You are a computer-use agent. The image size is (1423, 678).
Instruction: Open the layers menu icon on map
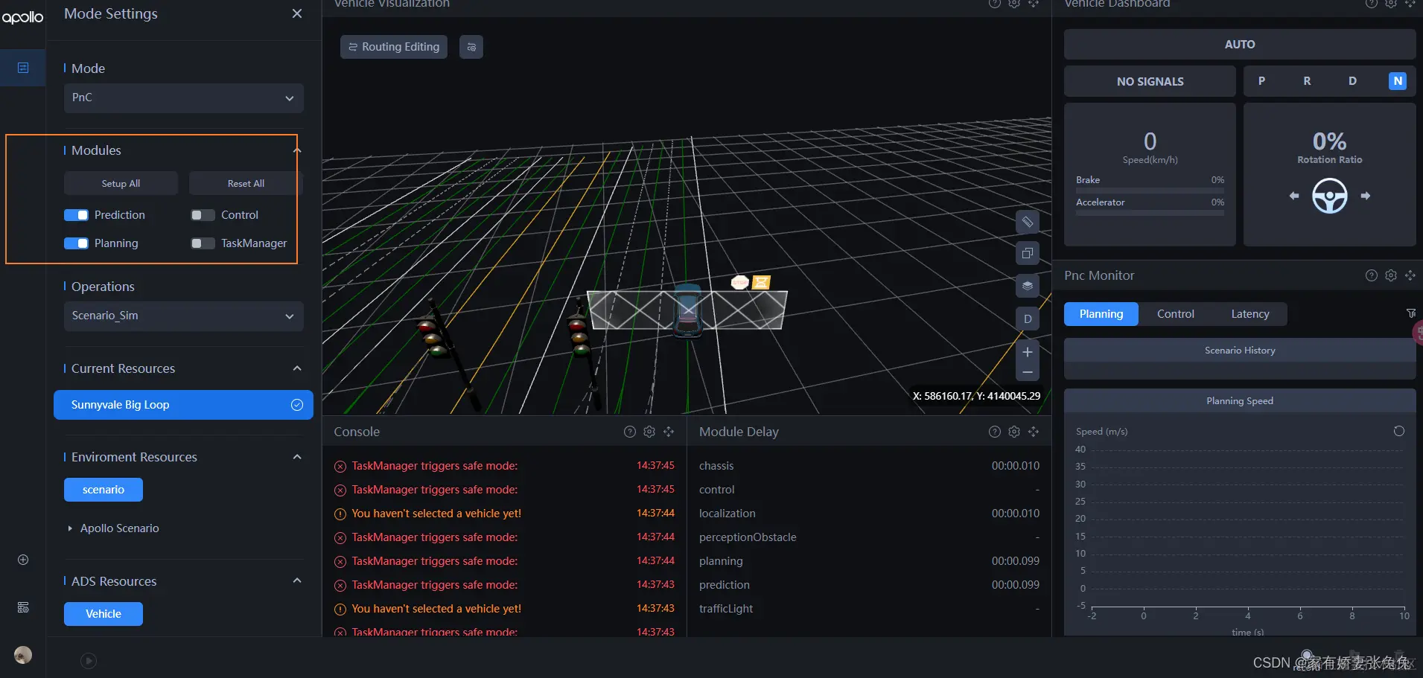tap(1028, 286)
